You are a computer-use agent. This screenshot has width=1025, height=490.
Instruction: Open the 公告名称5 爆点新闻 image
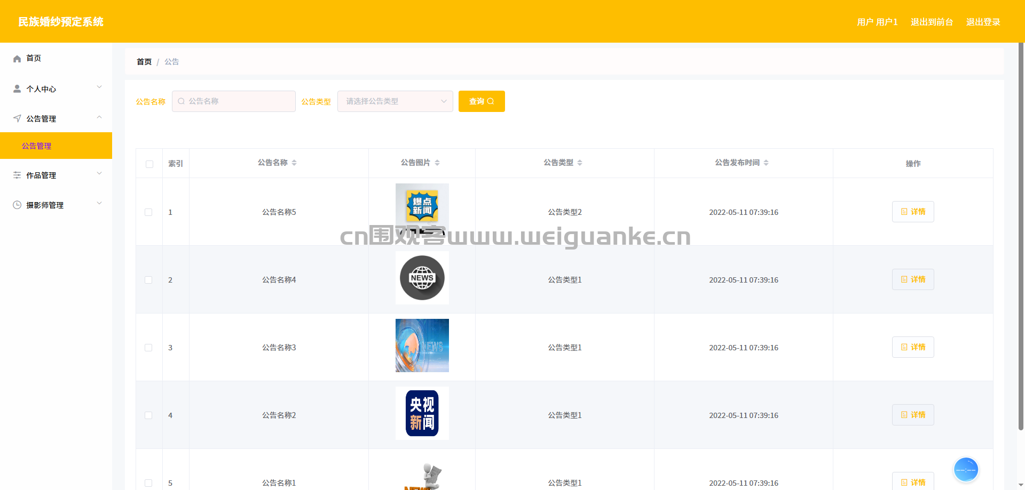click(422, 210)
